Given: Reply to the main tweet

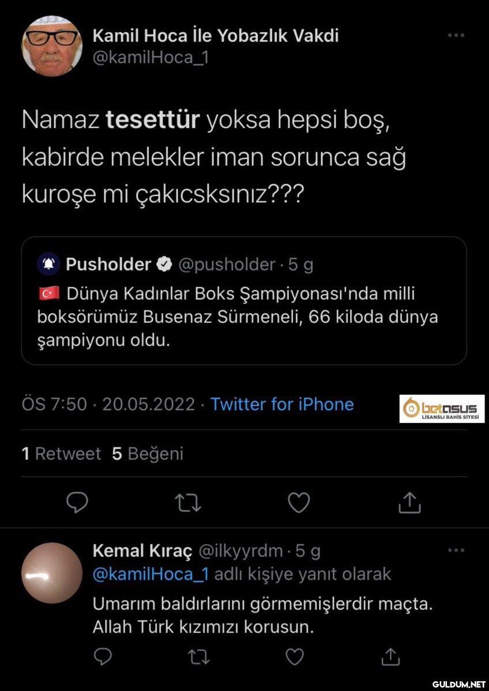Looking at the screenshot, I should point(77,503).
